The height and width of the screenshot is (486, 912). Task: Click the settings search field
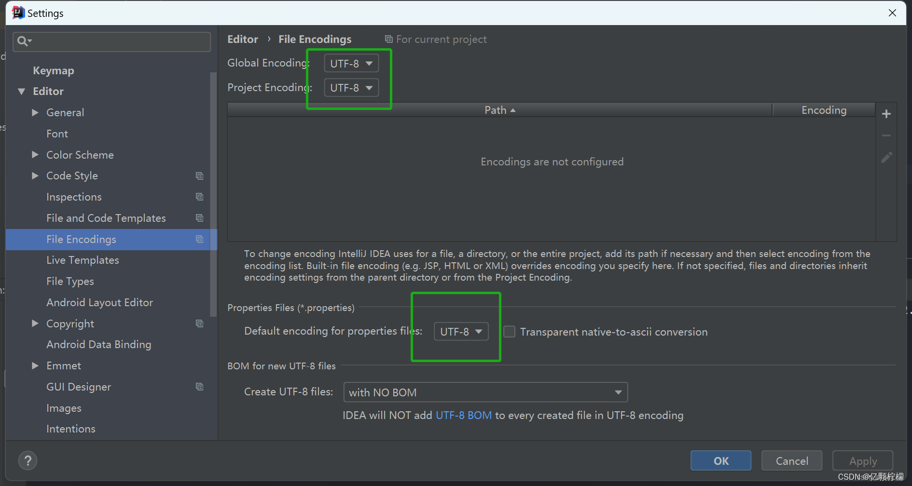point(111,41)
